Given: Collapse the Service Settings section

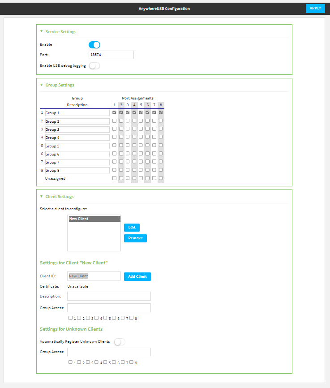Looking at the screenshot, I should (41, 31).
